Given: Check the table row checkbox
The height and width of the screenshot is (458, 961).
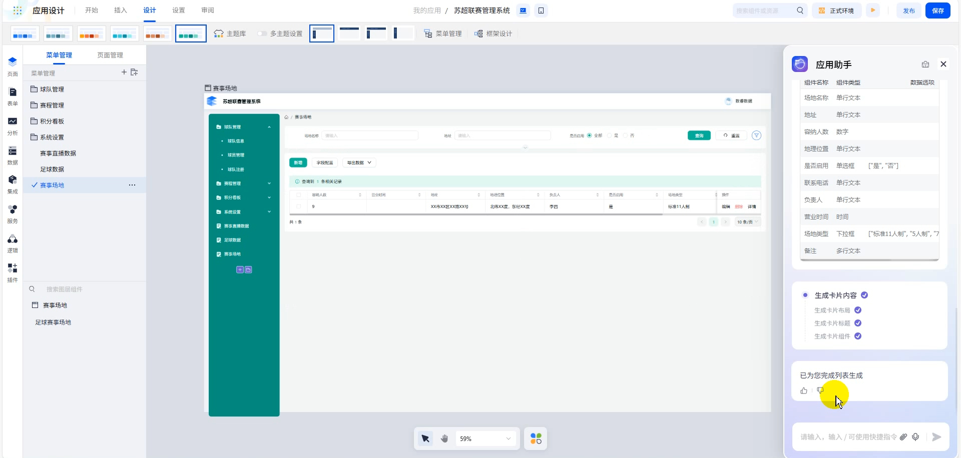Looking at the screenshot, I should pyautogui.click(x=299, y=206).
